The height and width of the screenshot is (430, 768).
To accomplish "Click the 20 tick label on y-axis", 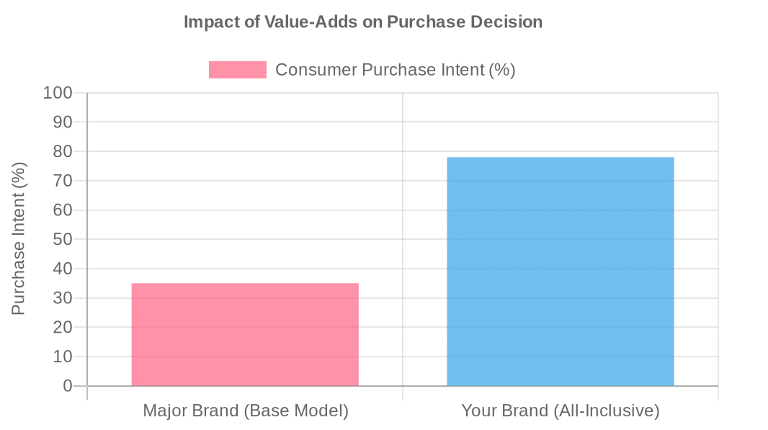I will coord(63,327).
